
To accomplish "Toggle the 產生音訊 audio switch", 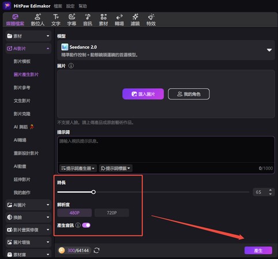I will coord(86,225).
